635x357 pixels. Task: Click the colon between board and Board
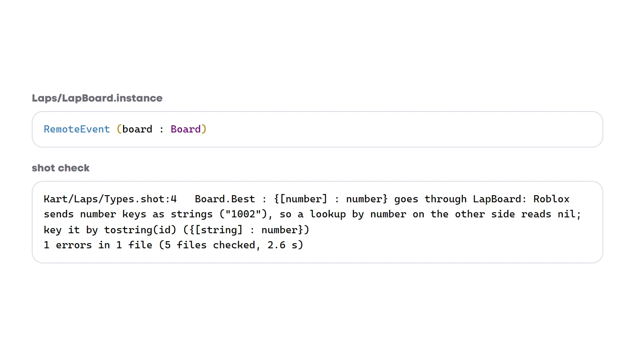pyautogui.click(x=162, y=130)
